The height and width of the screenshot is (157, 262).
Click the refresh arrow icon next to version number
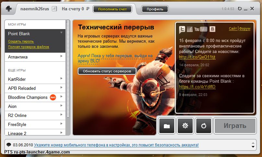(x=240, y=9)
